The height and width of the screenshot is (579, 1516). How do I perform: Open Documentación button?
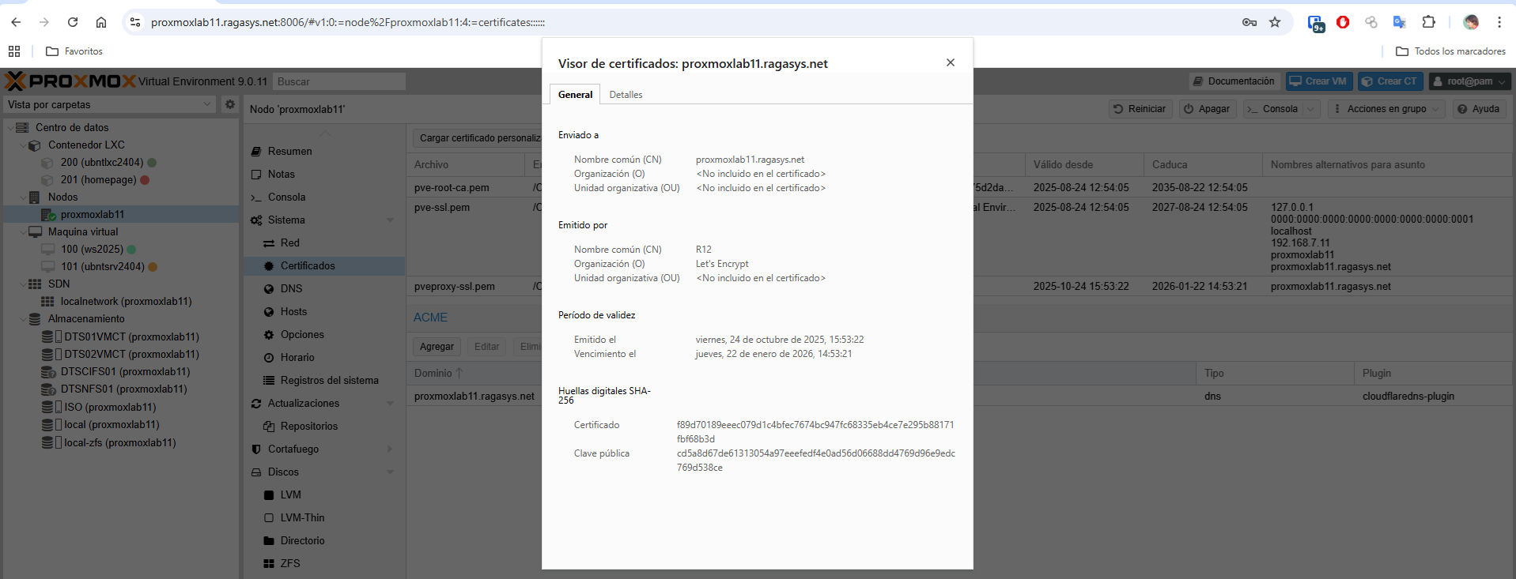coord(1234,81)
